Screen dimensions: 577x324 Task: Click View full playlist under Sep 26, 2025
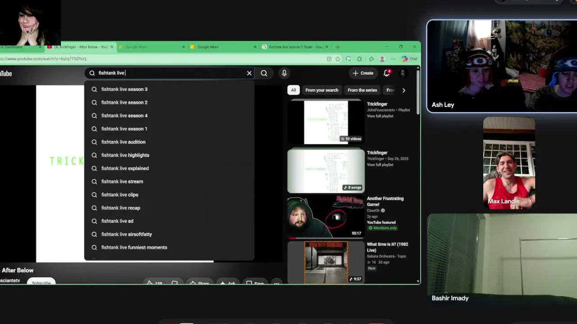coord(380,165)
